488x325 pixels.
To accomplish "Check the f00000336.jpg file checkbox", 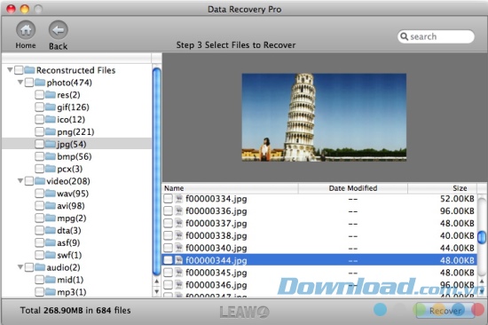I will tap(168, 211).
